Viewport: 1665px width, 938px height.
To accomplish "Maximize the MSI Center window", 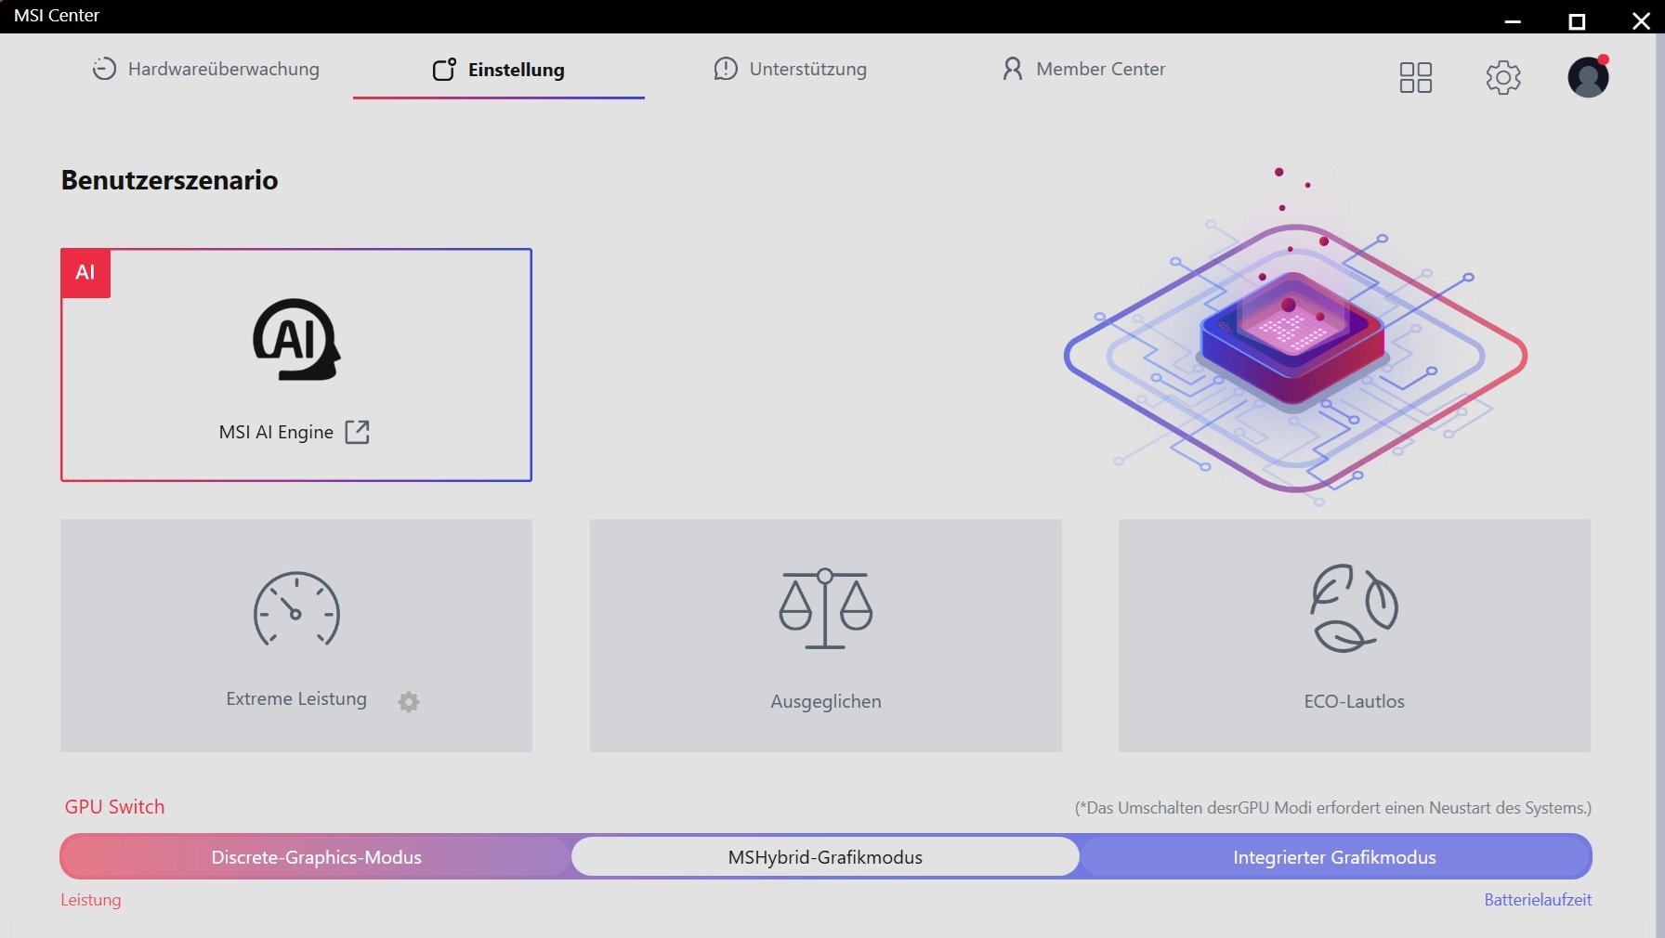I will tap(1577, 21).
